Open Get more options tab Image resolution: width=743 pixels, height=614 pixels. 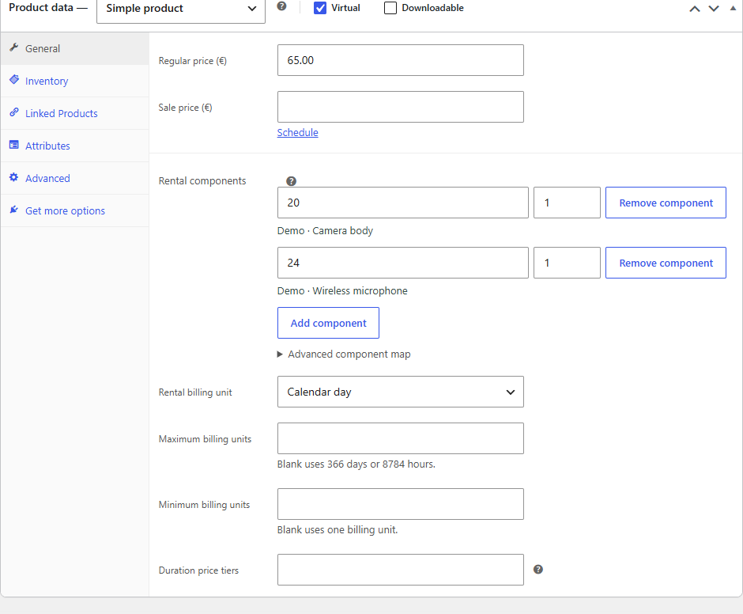[x=75, y=210]
